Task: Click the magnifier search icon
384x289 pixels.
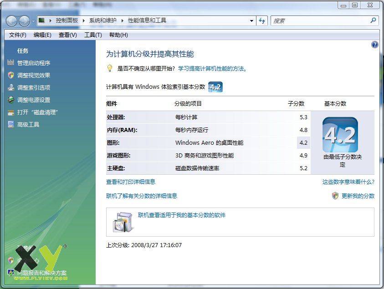Action: click(x=373, y=20)
